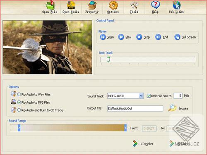Click the Sound Range end marker
The width and height of the screenshot is (207, 155).
click(125, 128)
